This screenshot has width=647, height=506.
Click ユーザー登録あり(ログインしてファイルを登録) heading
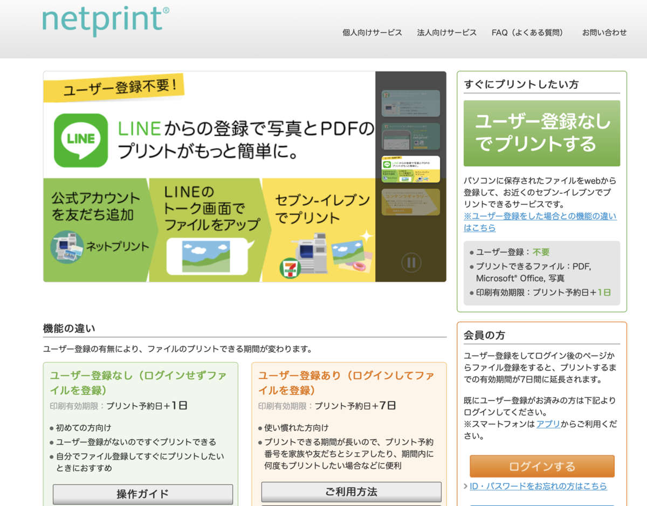point(347,383)
